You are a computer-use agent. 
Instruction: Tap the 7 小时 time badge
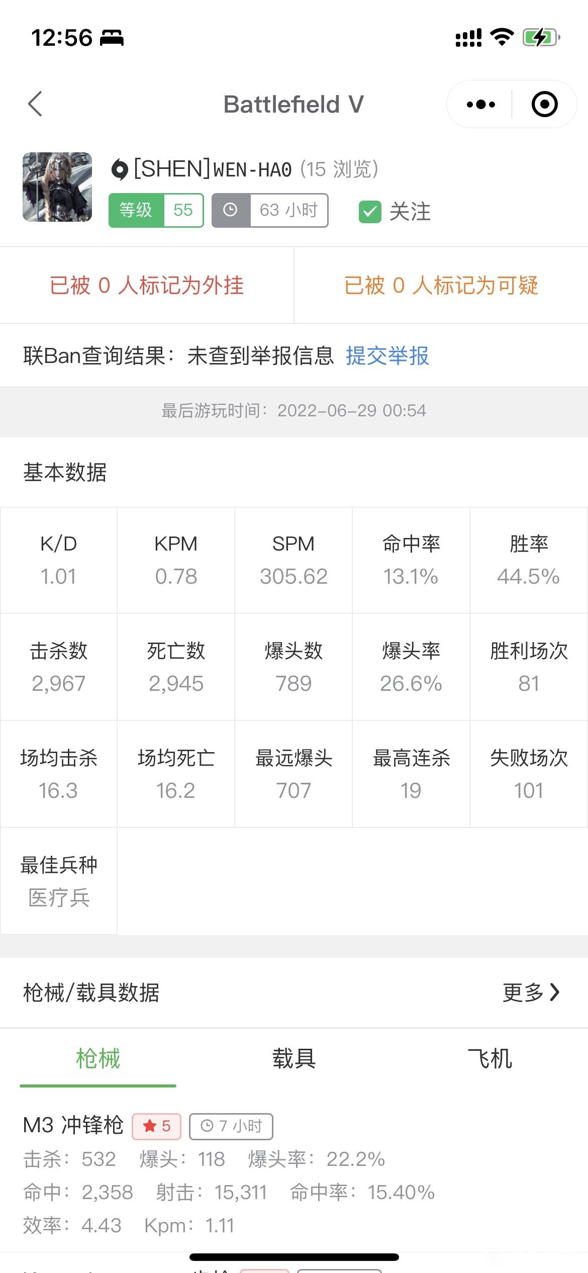(231, 1126)
